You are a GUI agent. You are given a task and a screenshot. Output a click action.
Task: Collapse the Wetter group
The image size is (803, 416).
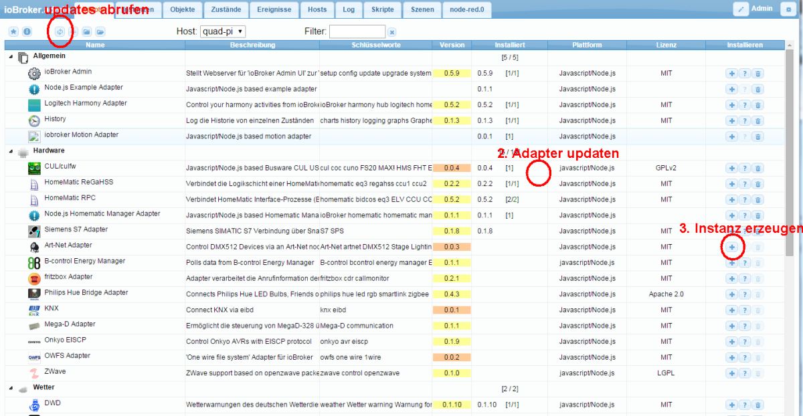11,388
